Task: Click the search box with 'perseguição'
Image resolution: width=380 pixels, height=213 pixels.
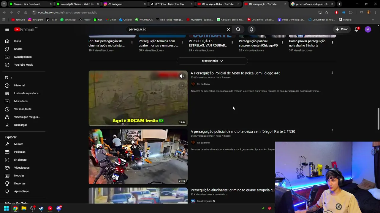Action: [177, 29]
